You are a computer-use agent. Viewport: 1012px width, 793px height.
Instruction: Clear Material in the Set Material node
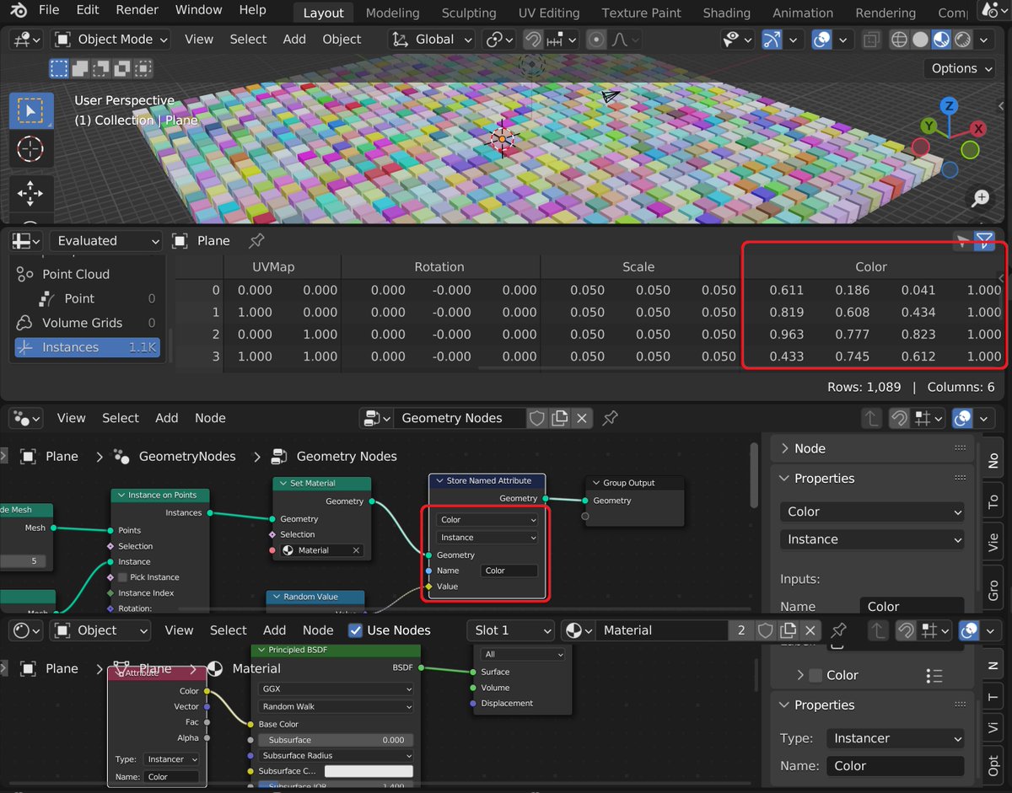click(357, 550)
